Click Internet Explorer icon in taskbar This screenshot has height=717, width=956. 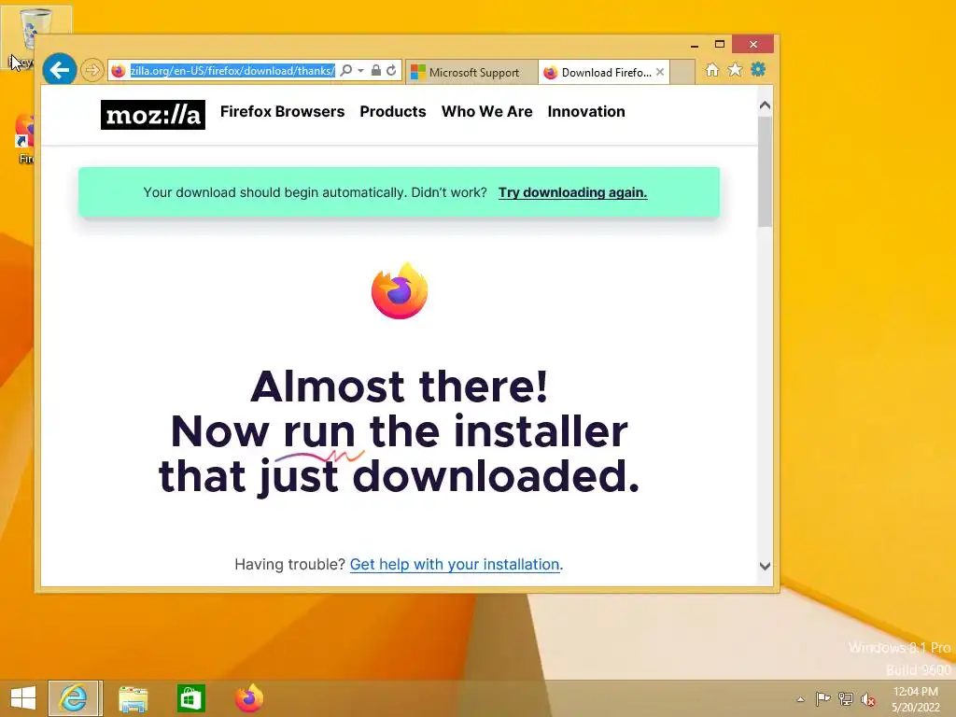[74, 698]
